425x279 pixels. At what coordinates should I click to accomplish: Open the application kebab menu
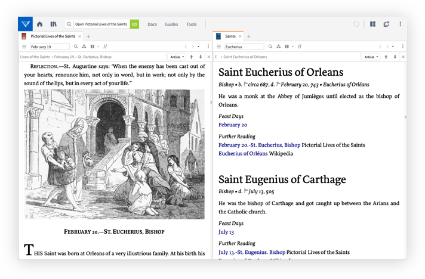point(400,24)
